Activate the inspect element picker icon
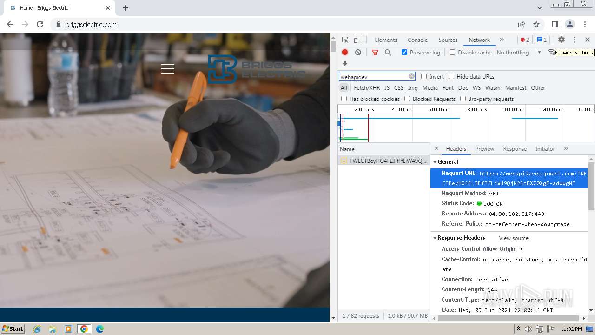 [345, 40]
